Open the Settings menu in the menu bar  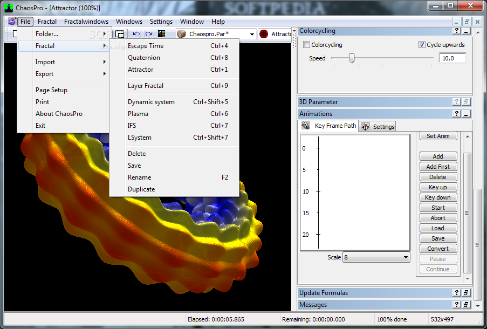point(161,22)
